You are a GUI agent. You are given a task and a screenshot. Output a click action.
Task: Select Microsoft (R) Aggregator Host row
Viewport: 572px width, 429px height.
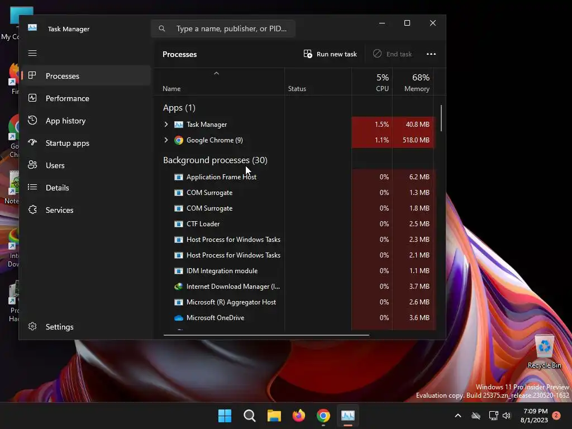click(x=295, y=302)
